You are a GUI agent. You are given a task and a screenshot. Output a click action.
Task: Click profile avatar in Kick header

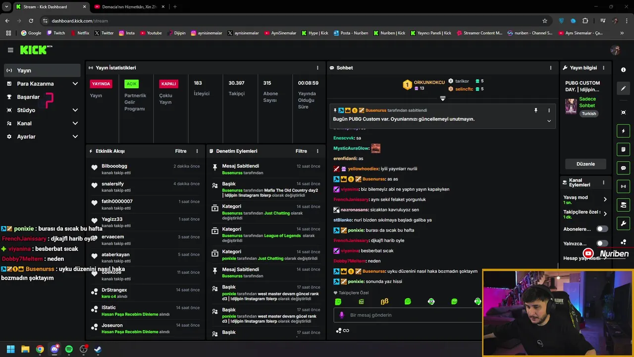click(615, 50)
